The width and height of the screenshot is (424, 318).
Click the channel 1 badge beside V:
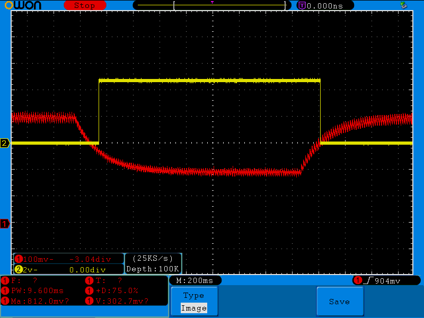(89, 301)
